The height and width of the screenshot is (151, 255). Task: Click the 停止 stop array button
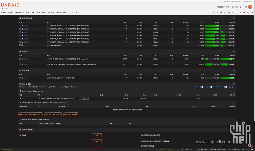[97, 135]
